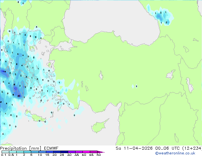Click the legend label '50'
202x156 pixels.
point(98,155)
